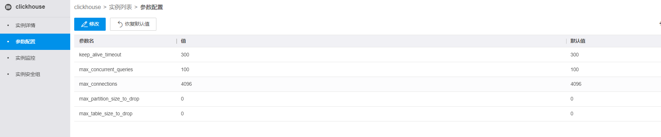Viewport: 661px width, 137px height.
Task: Select the max_concurrent_queries parameter row
Action: tap(367, 69)
